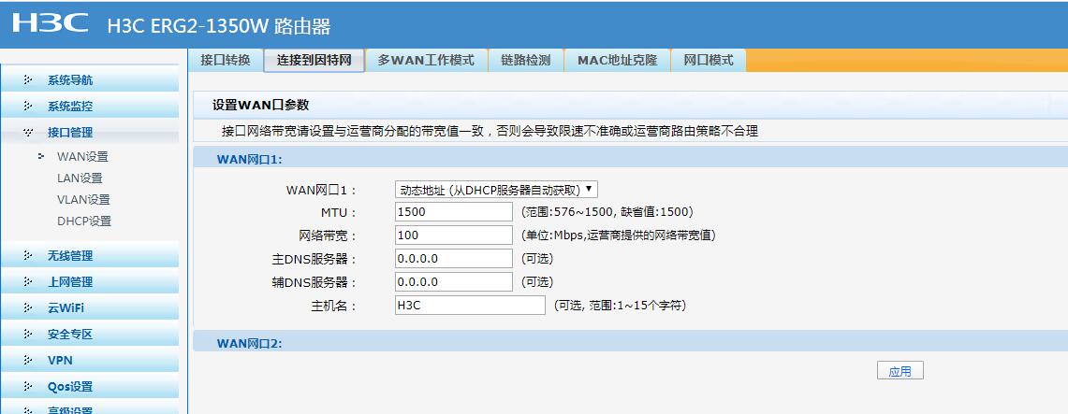Click the 应用 apply button
Viewport: 1068px width, 414px height.
[900, 370]
